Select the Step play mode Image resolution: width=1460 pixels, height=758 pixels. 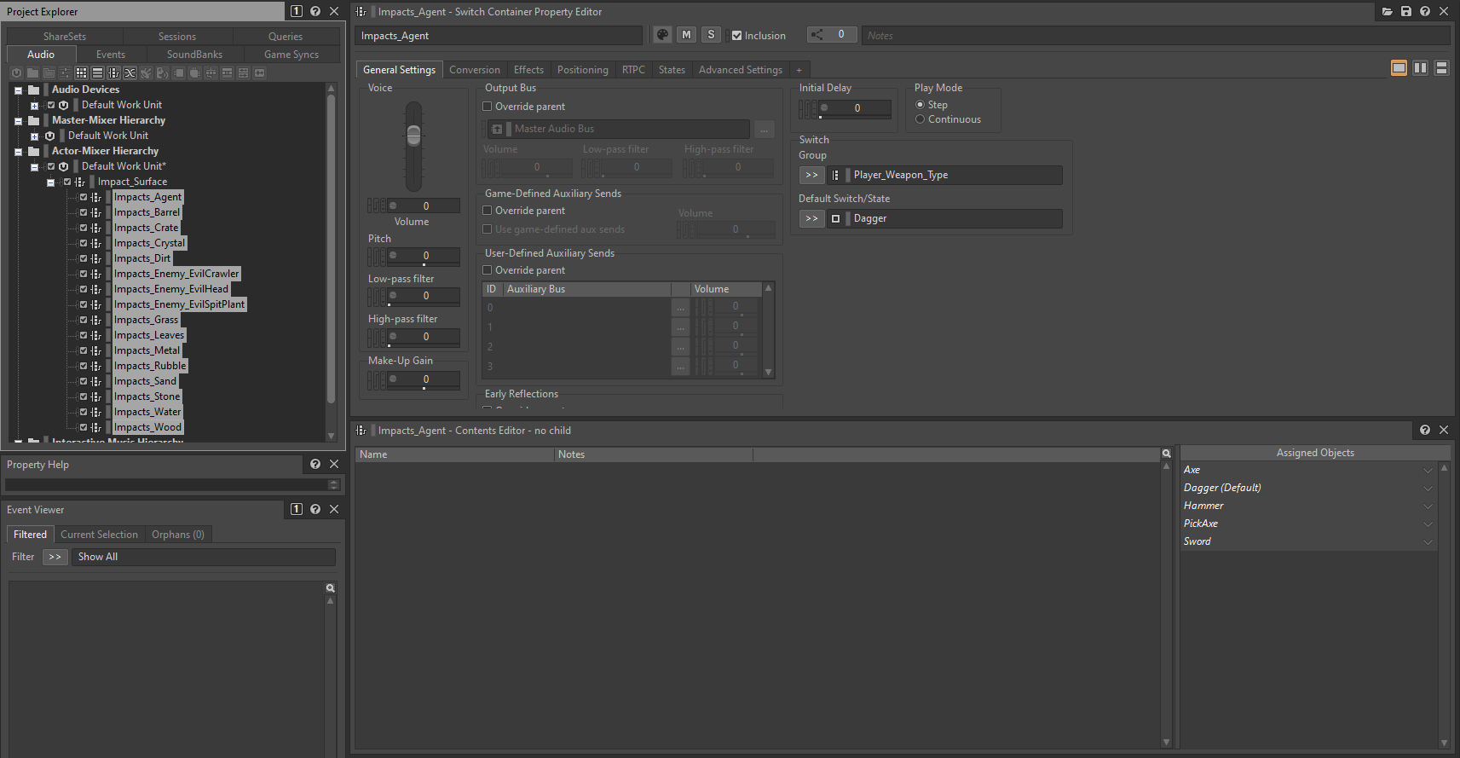point(920,105)
